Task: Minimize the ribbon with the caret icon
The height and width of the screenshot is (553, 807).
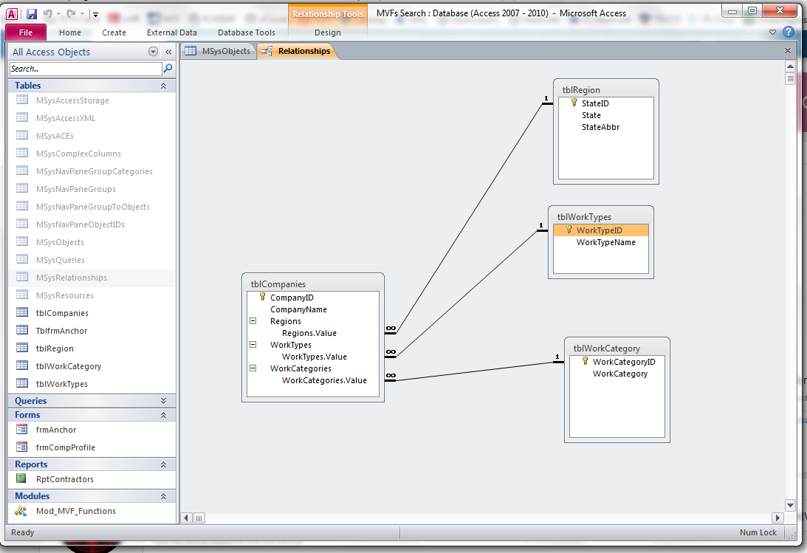Action: click(x=772, y=32)
